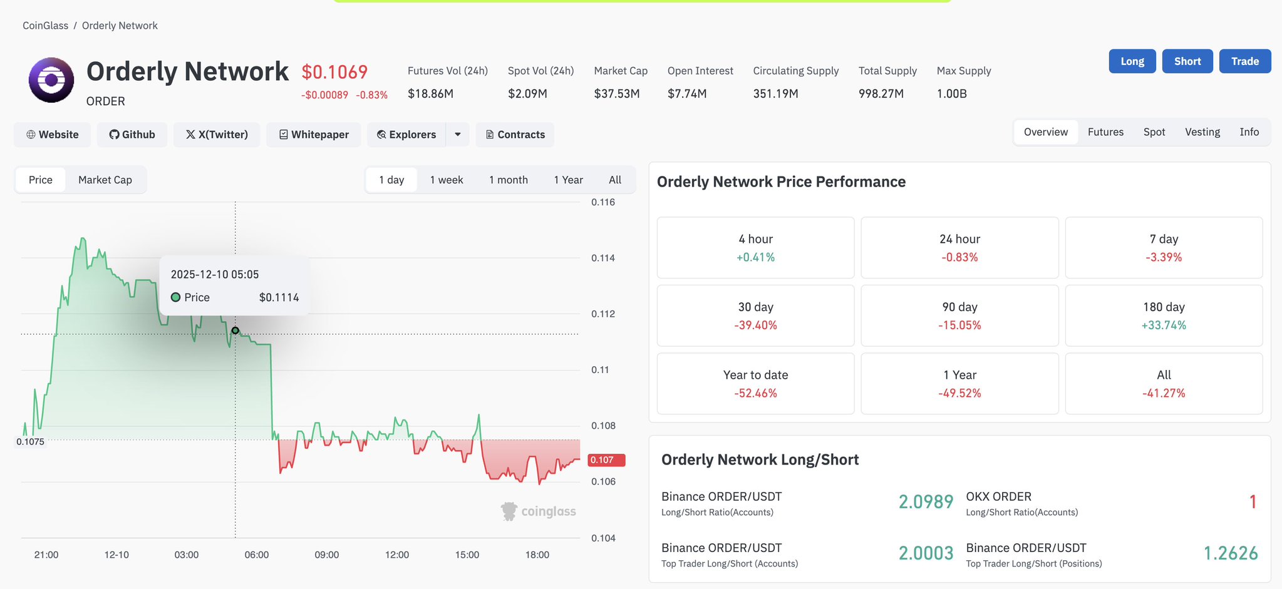Go to CoinGlass breadcrumb link
Image resolution: width=1282 pixels, height=589 pixels.
tap(46, 26)
